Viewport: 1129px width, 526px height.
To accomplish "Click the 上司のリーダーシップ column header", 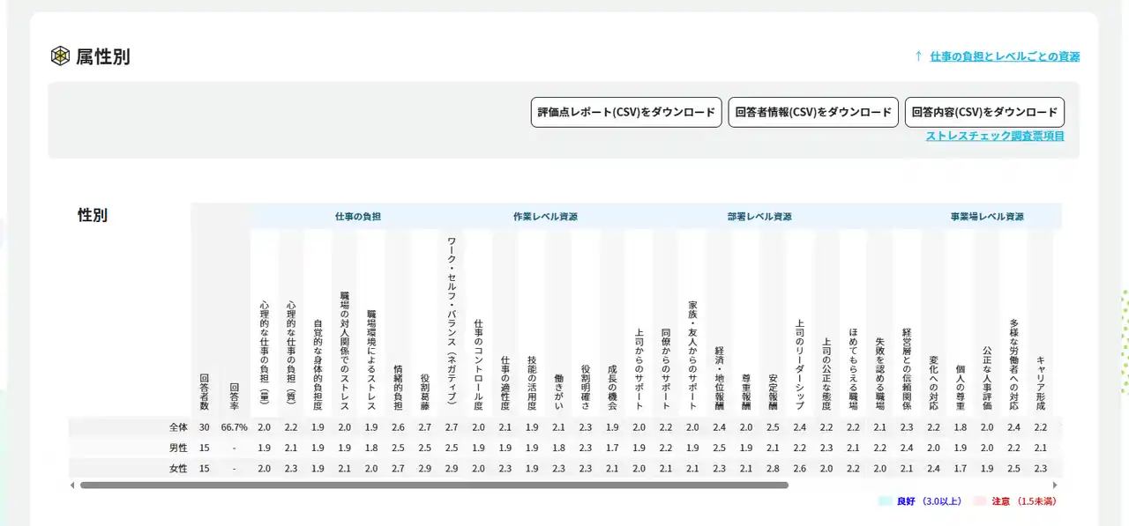I will point(800,365).
